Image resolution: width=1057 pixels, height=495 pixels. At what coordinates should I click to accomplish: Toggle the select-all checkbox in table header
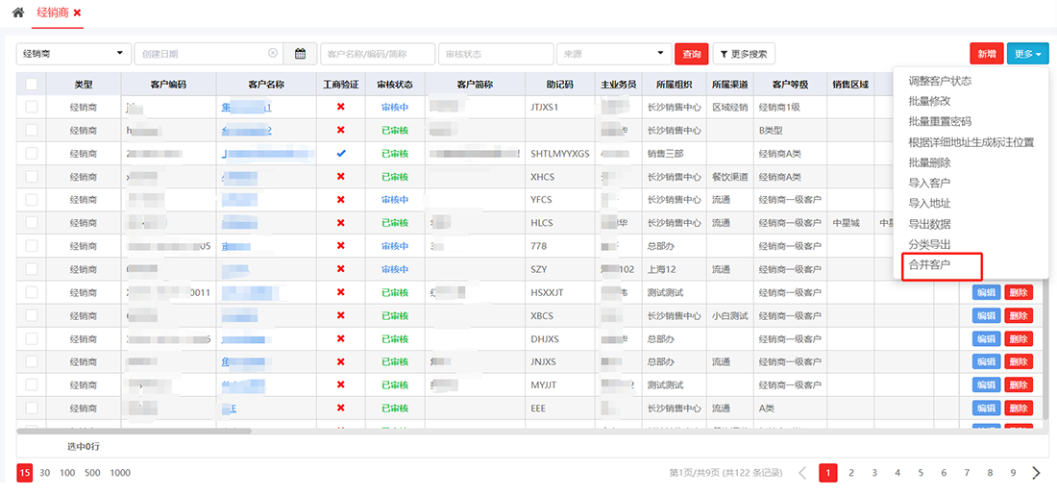[x=32, y=84]
